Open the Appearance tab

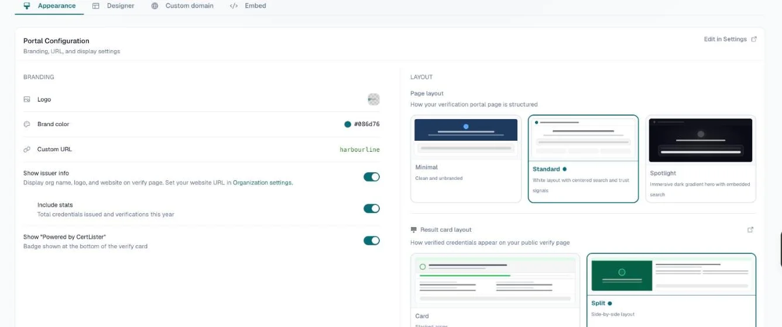50,6
